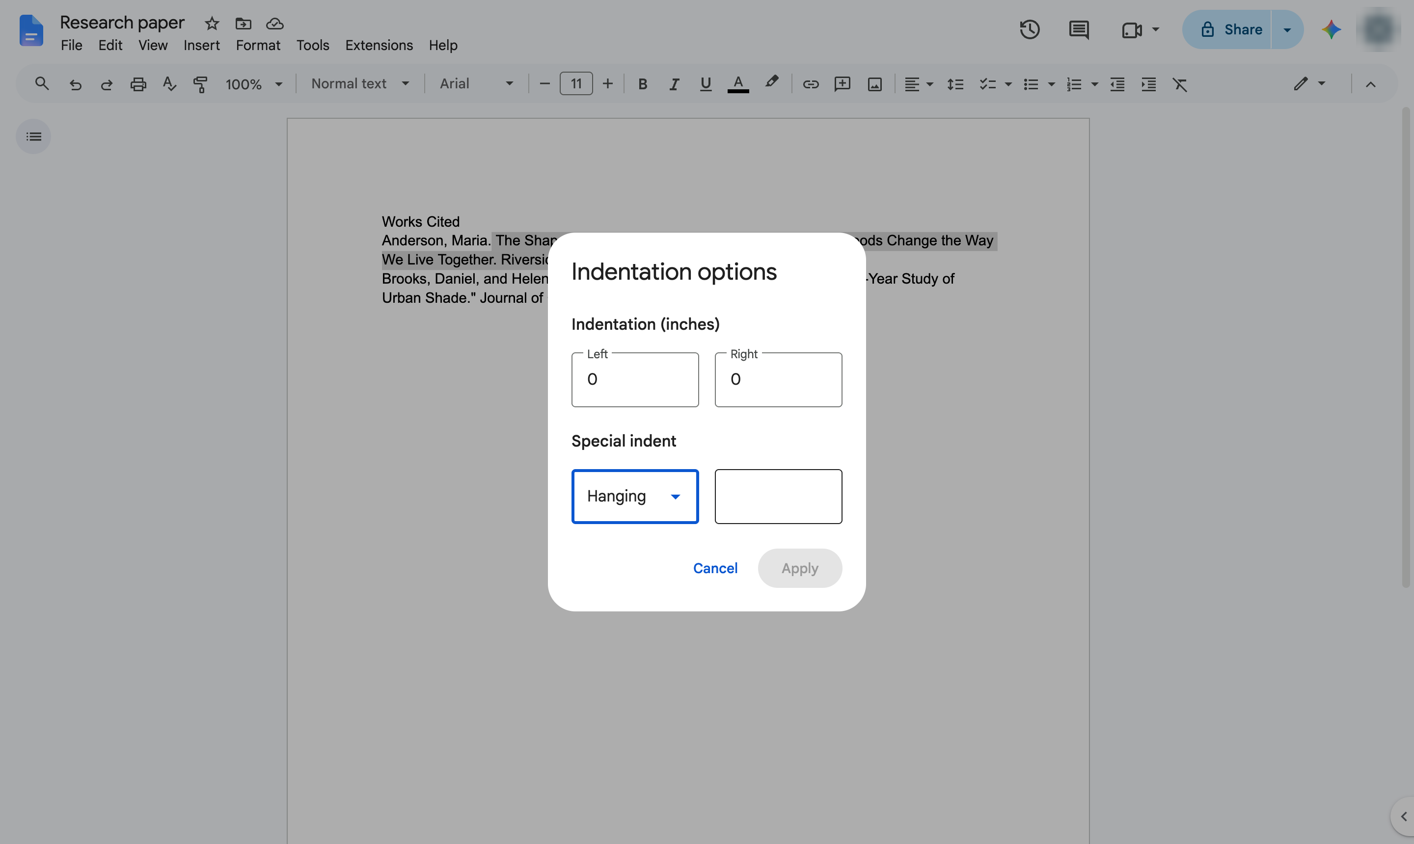The height and width of the screenshot is (844, 1414).
Task: Print the document
Action: pos(138,84)
